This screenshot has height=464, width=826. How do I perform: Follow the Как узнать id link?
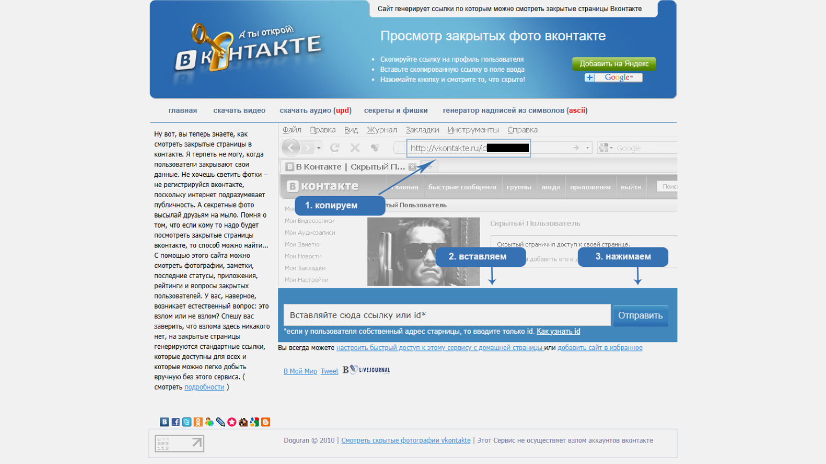click(558, 332)
